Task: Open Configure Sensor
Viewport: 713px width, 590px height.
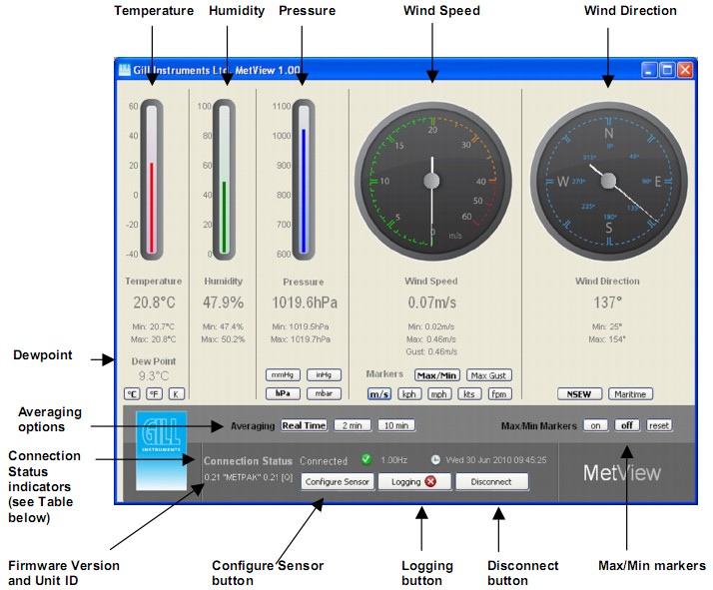Action: point(338,481)
